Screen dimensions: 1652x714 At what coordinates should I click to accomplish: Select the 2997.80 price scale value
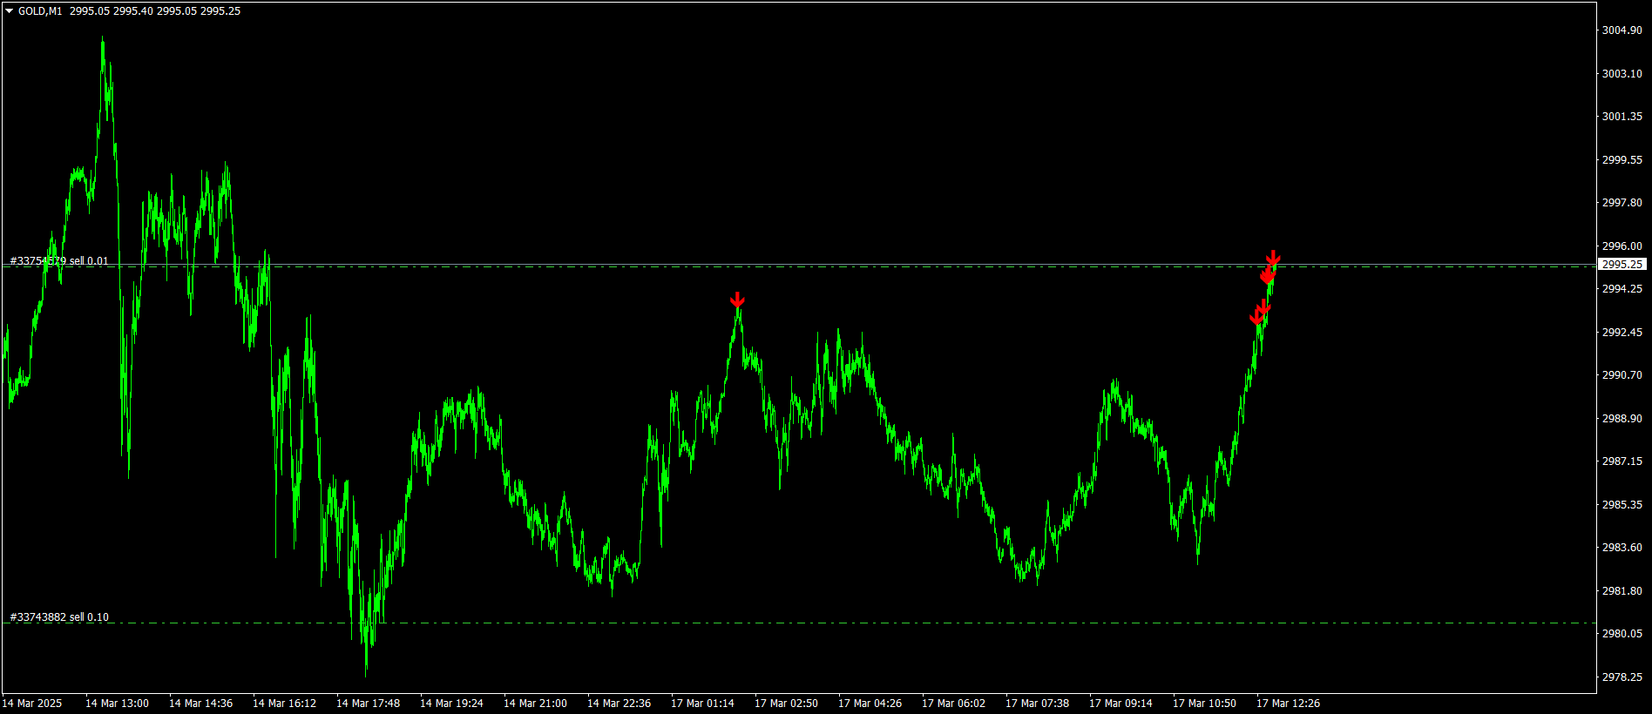click(x=1622, y=203)
